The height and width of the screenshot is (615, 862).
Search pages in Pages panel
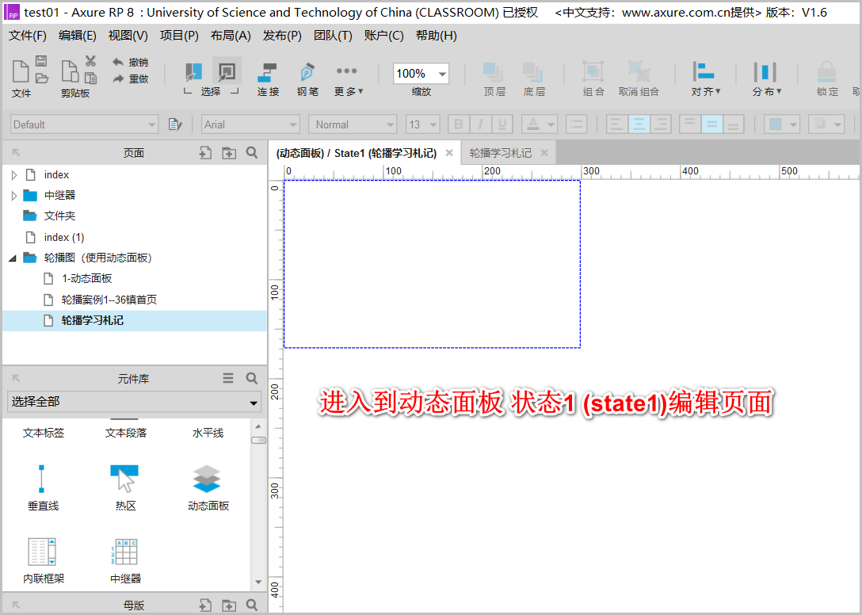[x=252, y=153]
